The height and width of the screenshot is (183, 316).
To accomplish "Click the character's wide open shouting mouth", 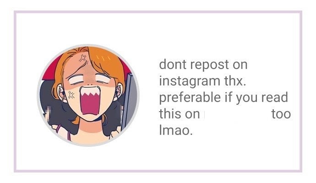I will tap(90, 101).
